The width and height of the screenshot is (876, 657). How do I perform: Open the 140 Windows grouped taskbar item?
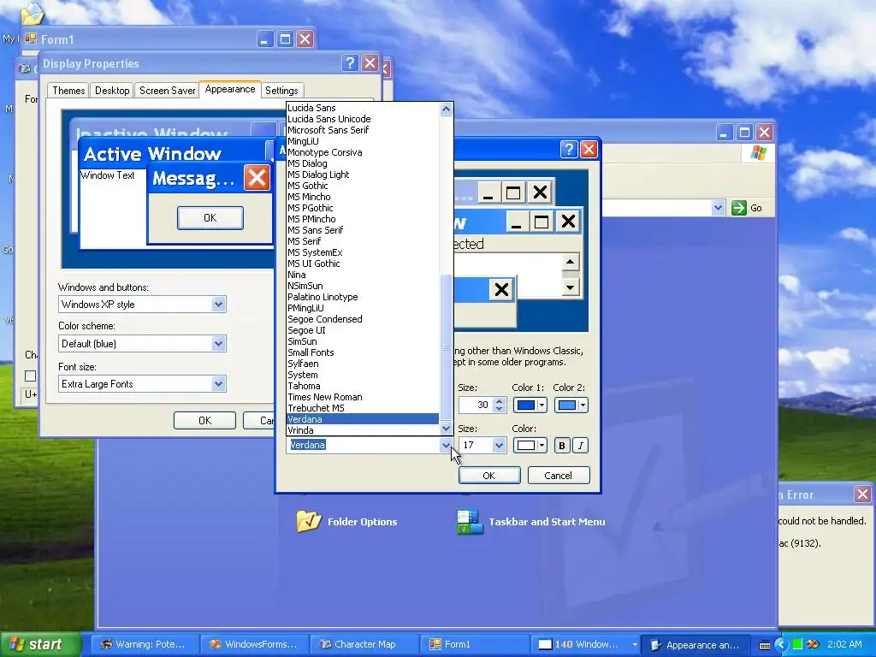(583, 644)
